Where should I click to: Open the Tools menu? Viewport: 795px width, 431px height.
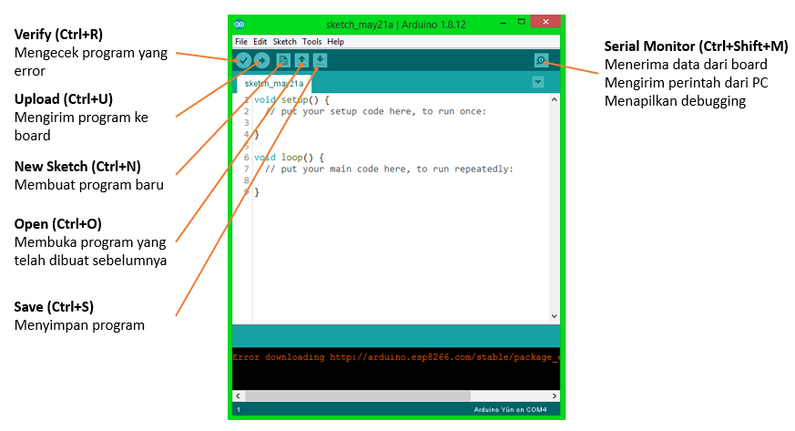(311, 42)
